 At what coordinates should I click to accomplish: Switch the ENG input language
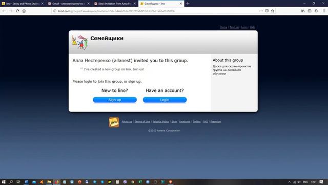coord(305,182)
